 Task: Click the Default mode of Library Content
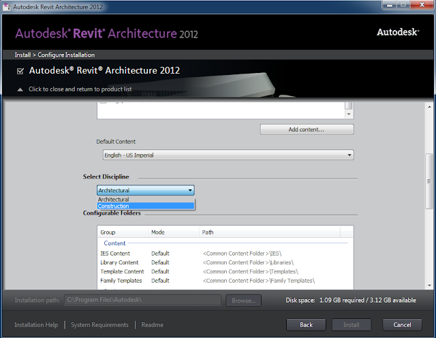(x=160, y=262)
